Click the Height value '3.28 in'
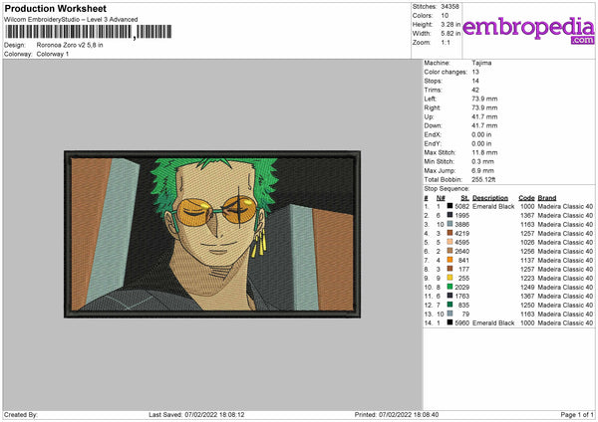This screenshot has height=422, width=598. click(450, 25)
